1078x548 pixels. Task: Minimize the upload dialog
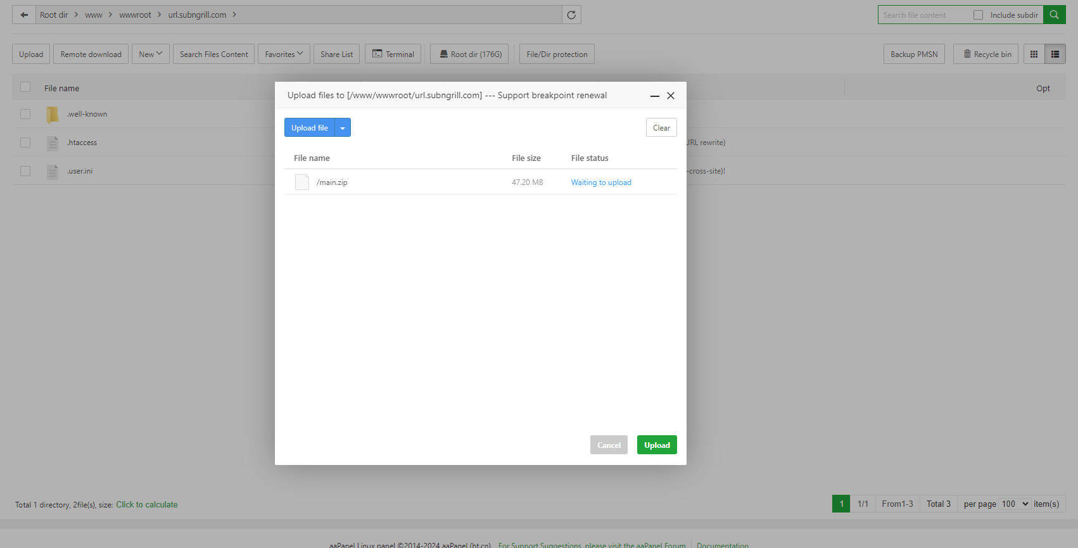click(x=655, y=96)
